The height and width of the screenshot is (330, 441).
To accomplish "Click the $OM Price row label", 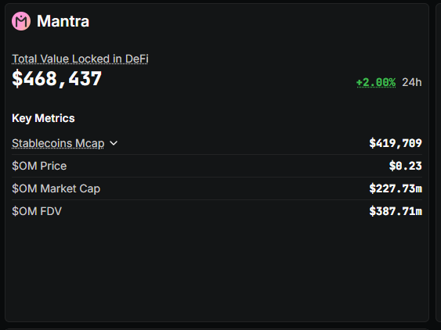I will click(39, 166).
